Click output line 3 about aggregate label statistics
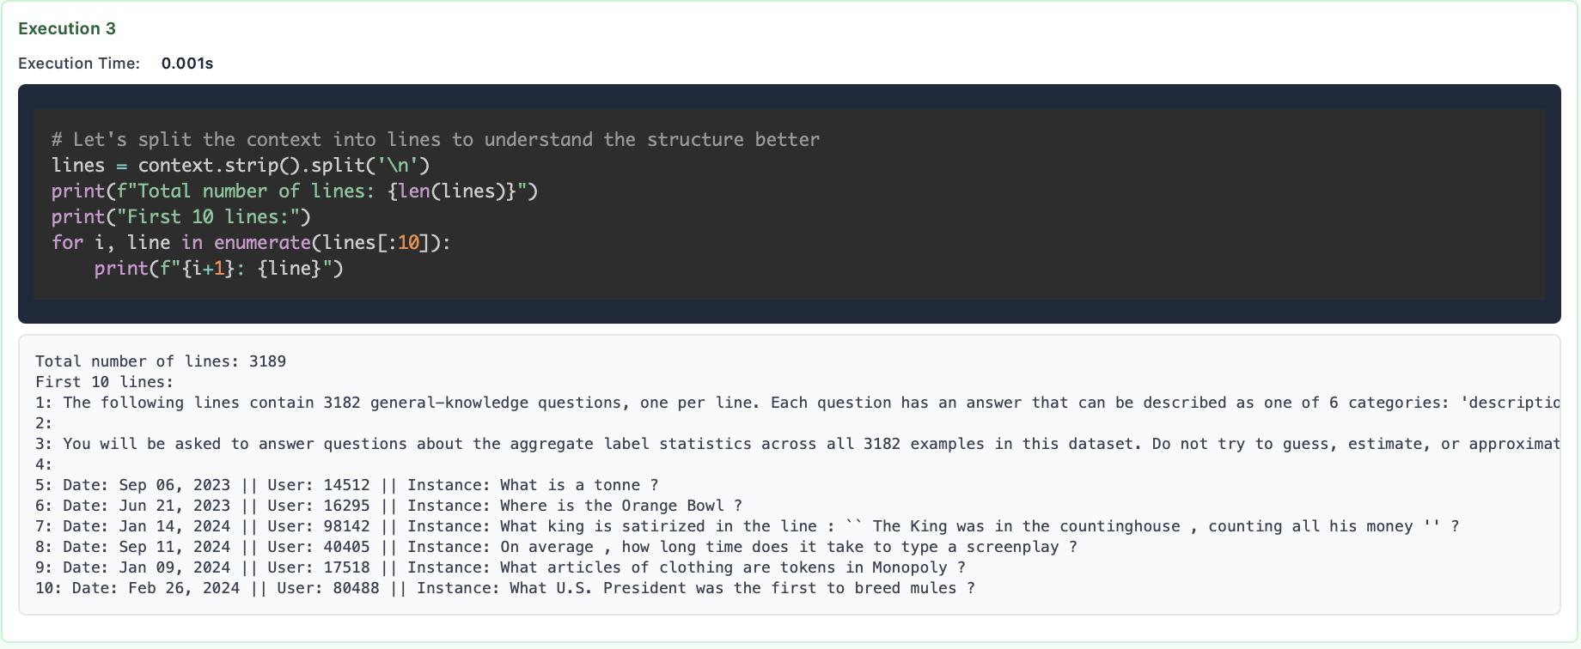Viewport: 1581px width, 649px height. point(773,444)
